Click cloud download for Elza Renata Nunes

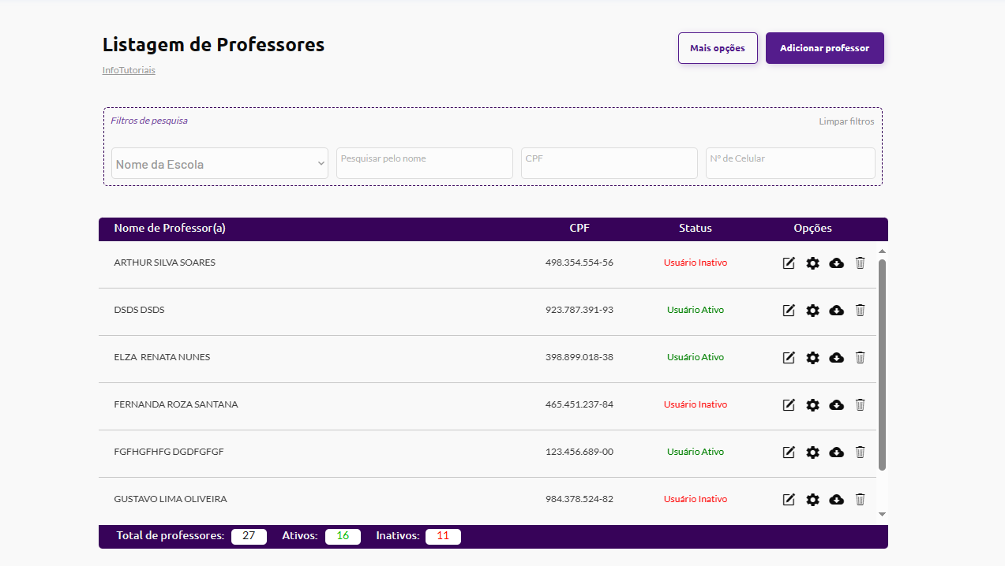pos(837,358)
